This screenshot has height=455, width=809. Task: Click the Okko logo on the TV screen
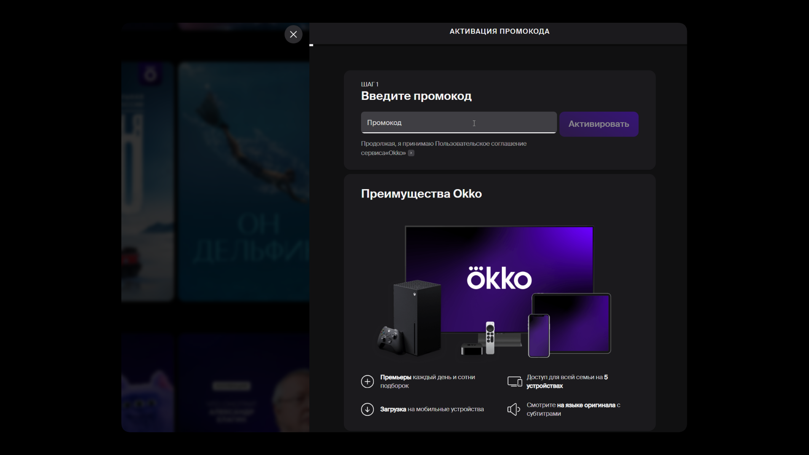[x=499, y=277]
